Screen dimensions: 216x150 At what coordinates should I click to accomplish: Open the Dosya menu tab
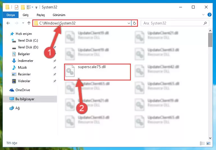(x=11, y=15)
